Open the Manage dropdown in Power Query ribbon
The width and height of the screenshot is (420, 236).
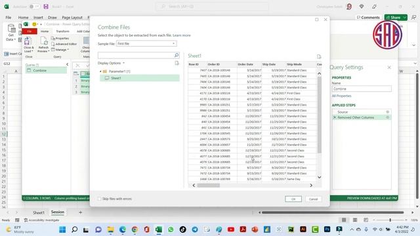click(60, 50)
